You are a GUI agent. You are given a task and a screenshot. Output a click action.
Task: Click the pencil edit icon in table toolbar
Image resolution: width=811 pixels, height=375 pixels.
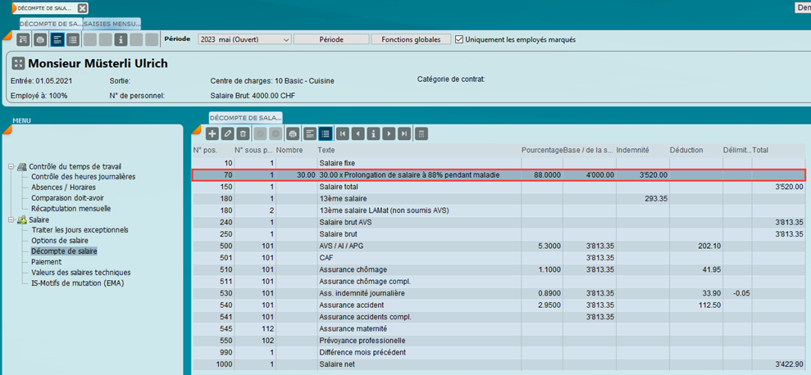[228, 133]
